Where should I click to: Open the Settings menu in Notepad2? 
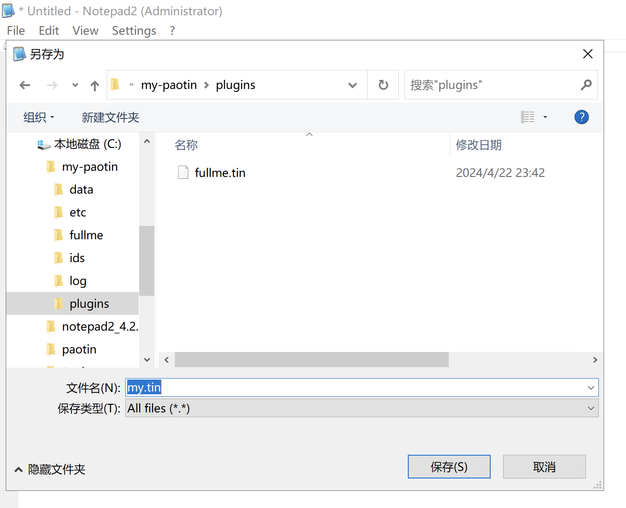pos(134,30)
